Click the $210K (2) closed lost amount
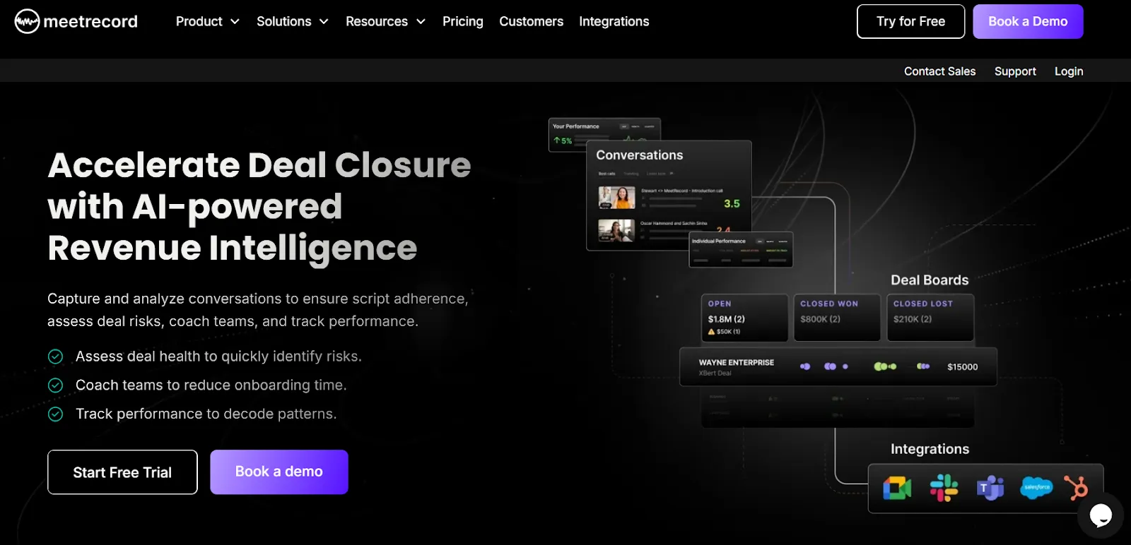Viewport: 1131px width, 545px height. click(913, 319)
